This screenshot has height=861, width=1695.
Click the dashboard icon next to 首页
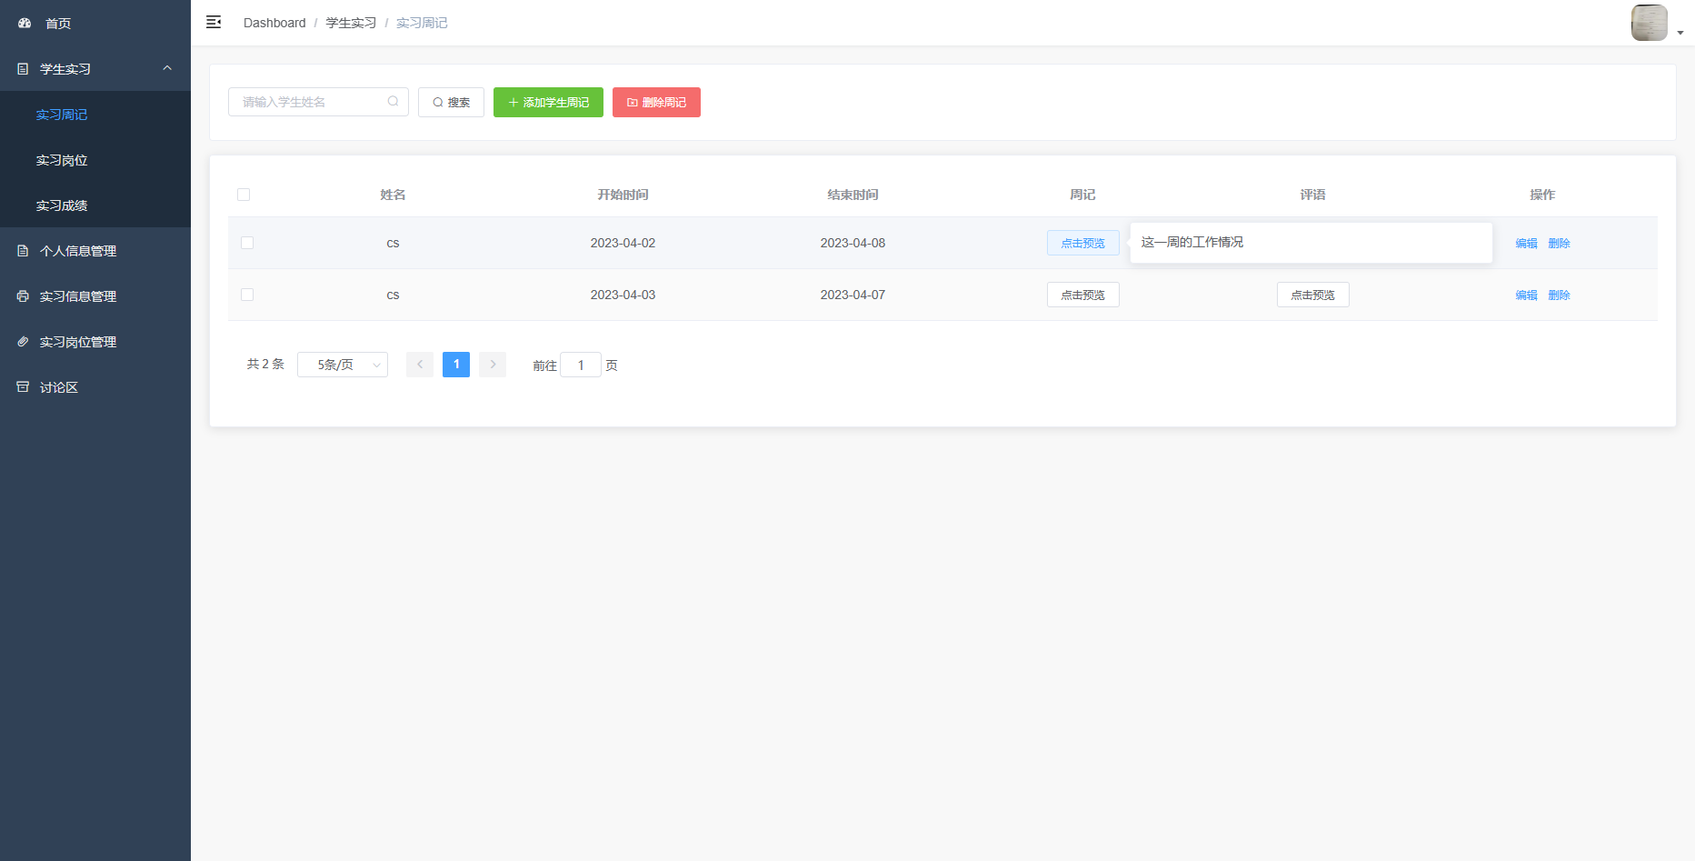pyautogui.click(x=25, y=24)
